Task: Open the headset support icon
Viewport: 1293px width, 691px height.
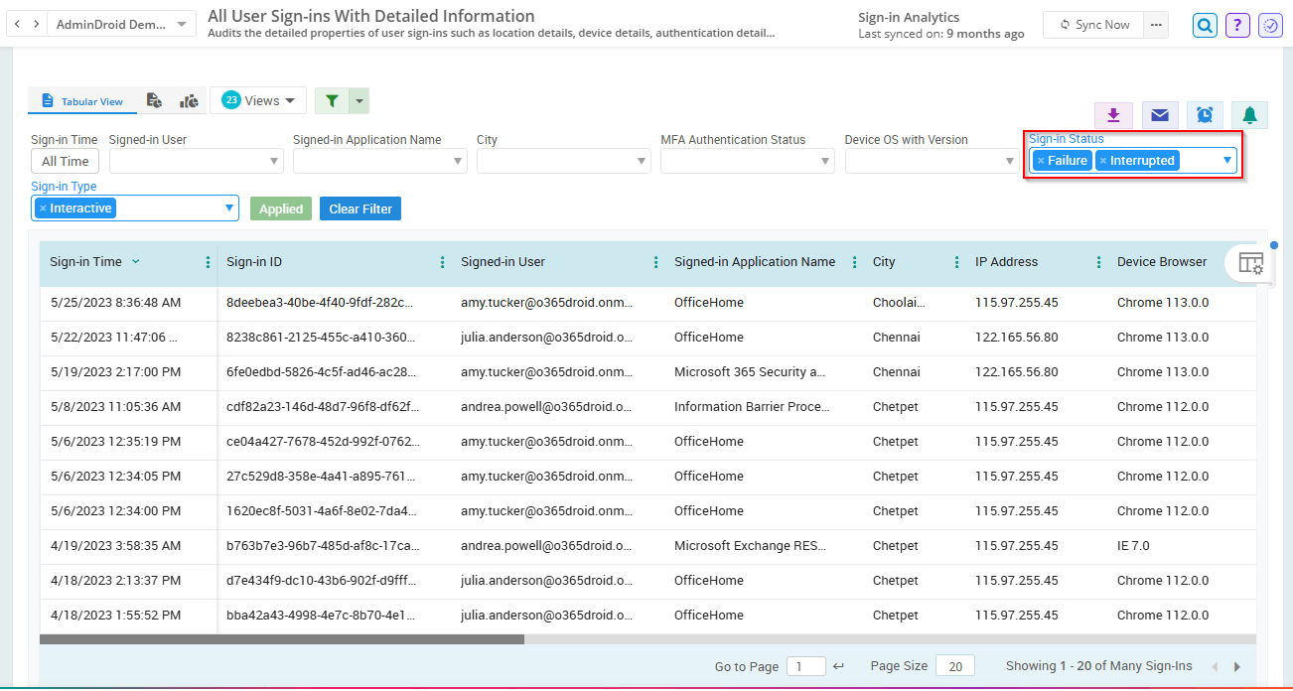Action: pos(1270,25)
